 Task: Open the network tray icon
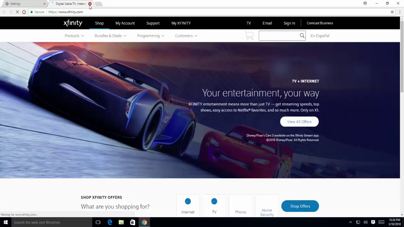click(x=358, y=222)
